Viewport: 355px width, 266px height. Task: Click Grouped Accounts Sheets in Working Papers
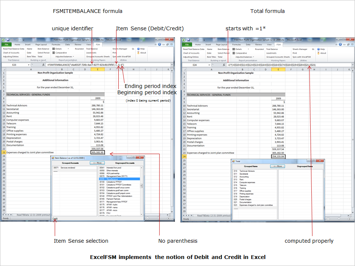coord(99,56)
